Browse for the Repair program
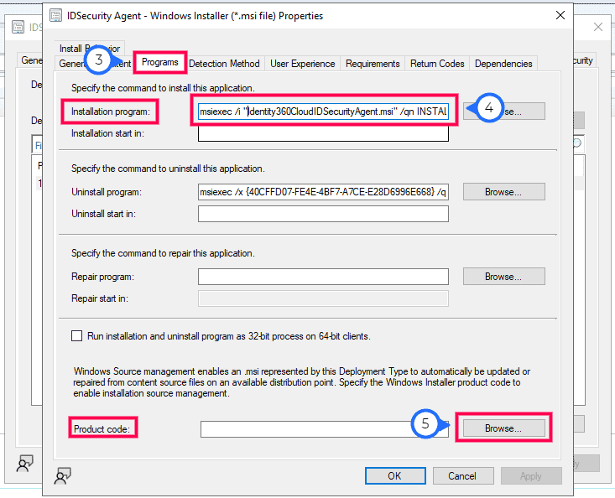The width and height of the screenshot is (615, 498). (x=503, y=276)
